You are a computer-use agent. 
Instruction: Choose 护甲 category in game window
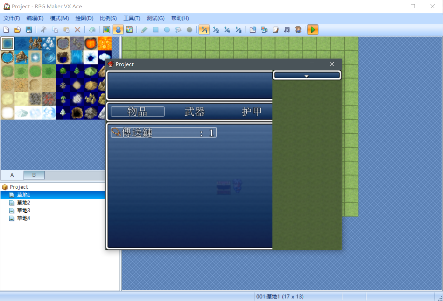(x=252, y=112)
